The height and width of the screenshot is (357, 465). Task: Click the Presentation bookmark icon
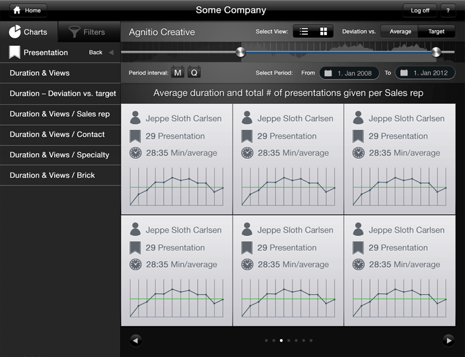14,52
